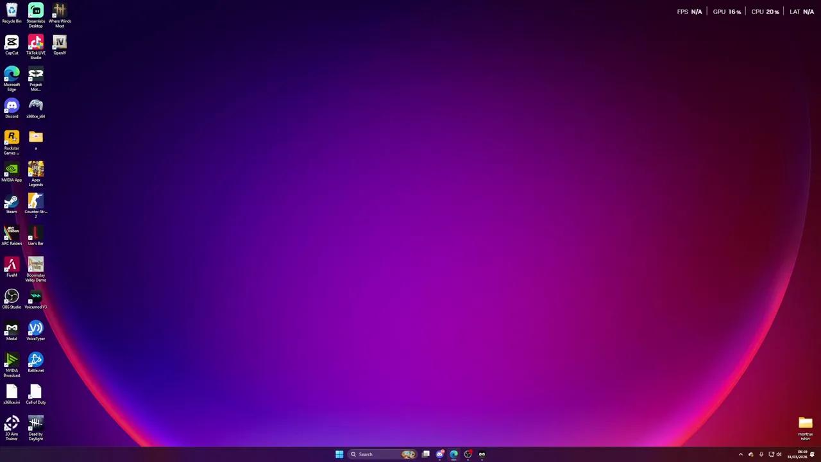Select the Where Winds Meet game shortcut
This screenshot has height=462, width=821.
60,15
